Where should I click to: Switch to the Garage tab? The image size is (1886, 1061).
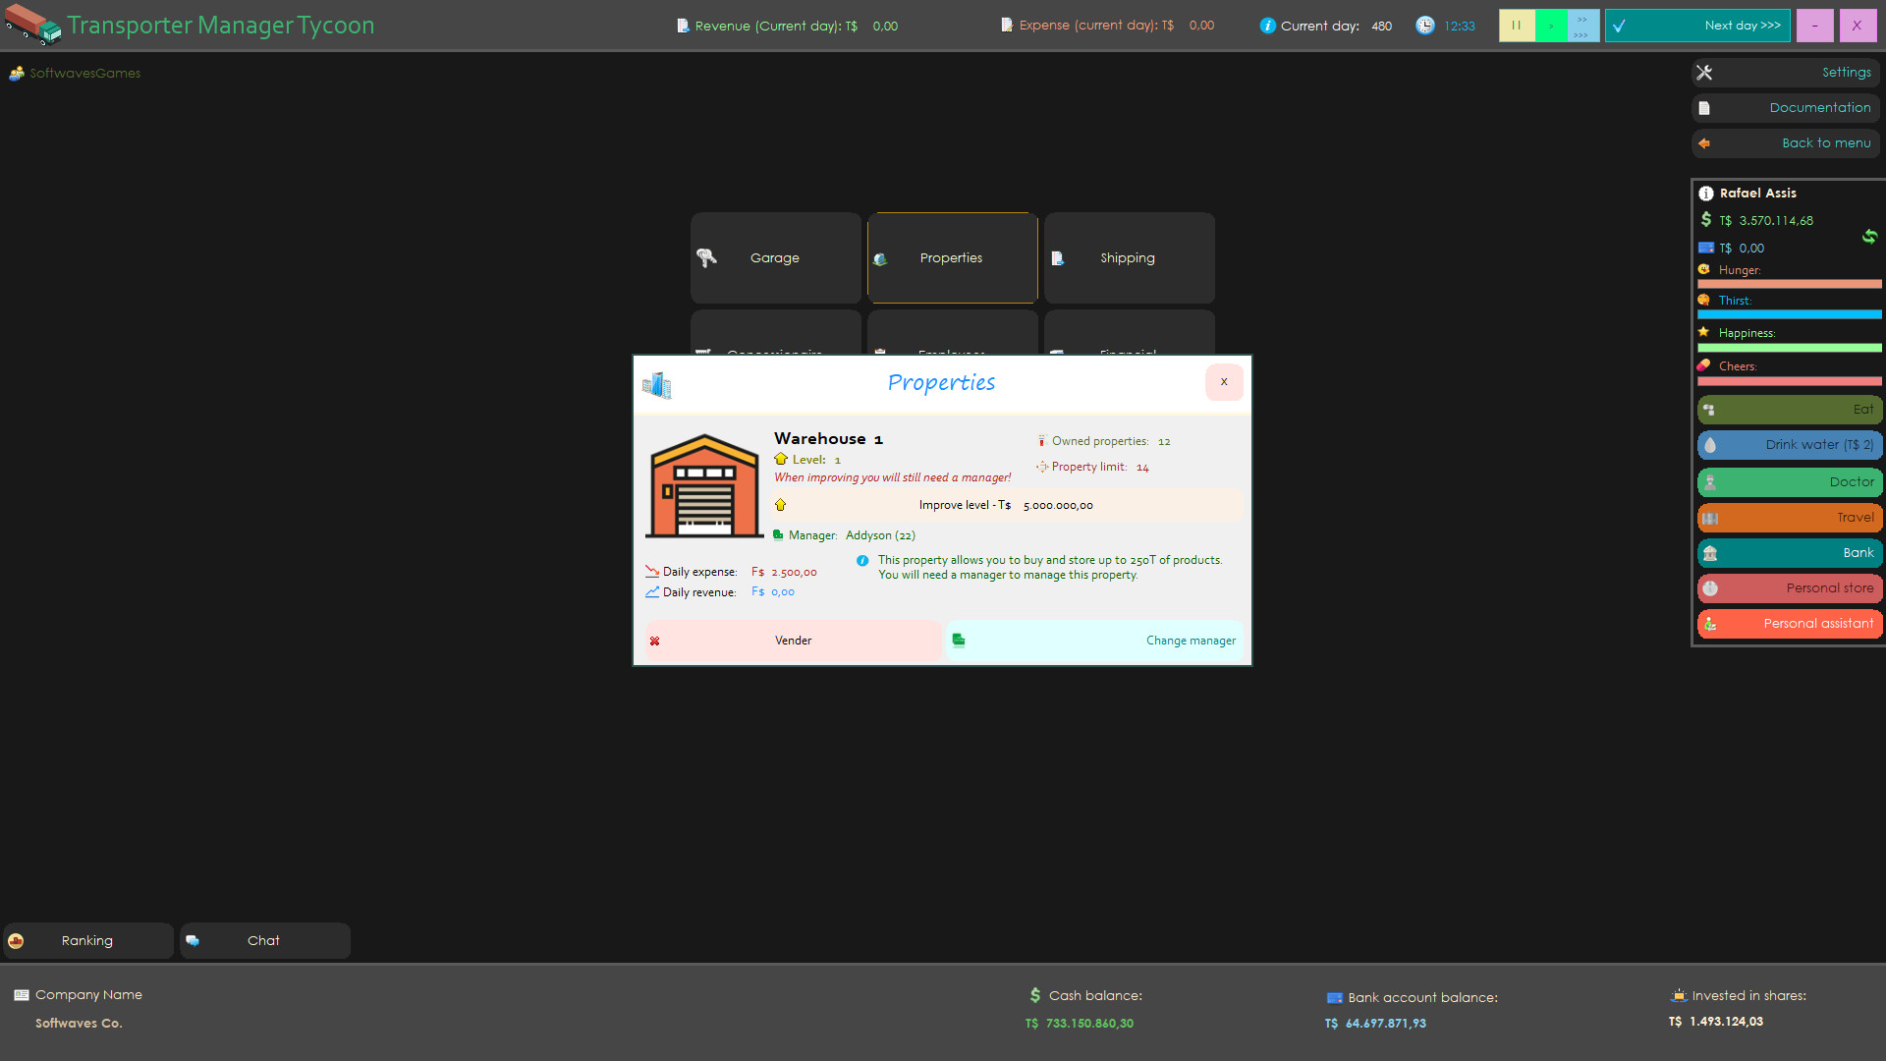(x=775, y=257)
